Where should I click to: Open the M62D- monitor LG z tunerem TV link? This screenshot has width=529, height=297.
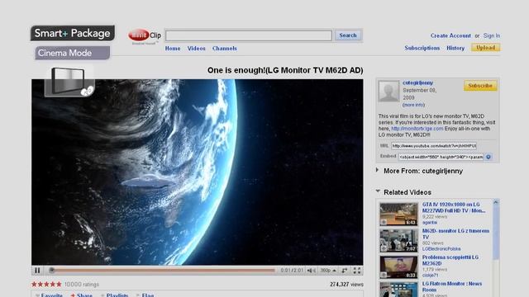(x=455, y=234)
